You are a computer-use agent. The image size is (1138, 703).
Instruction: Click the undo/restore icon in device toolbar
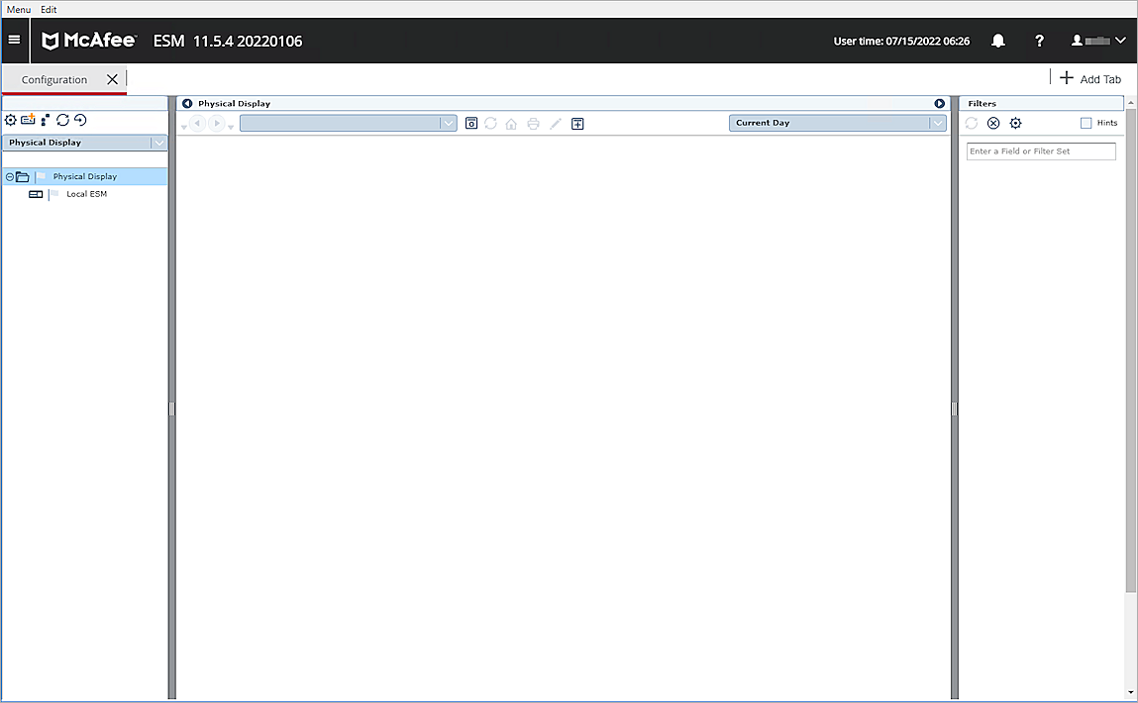[80, 120]
